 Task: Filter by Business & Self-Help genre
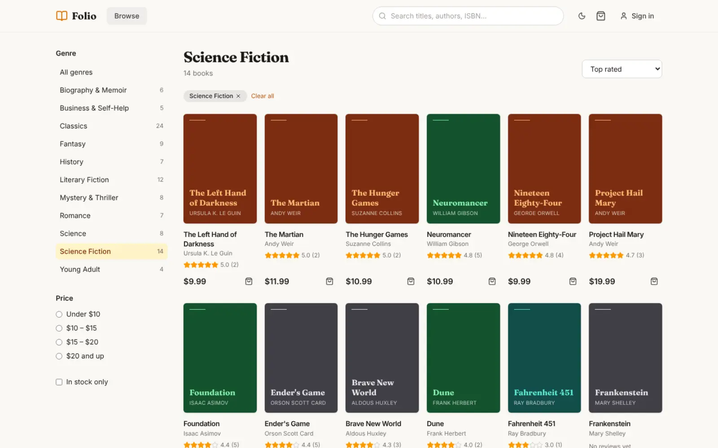click(x=111, y=108)
